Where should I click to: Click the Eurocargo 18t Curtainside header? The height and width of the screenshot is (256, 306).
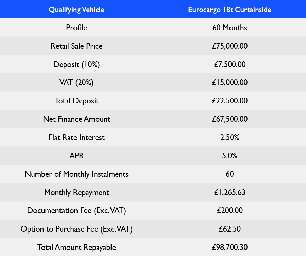230,10
